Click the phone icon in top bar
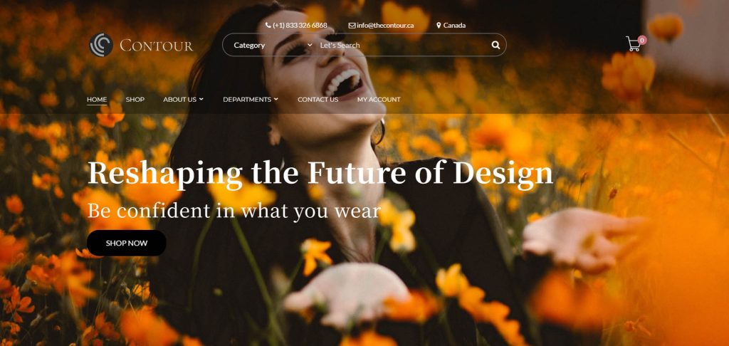729x346 pixels. [x=268, y=25]
